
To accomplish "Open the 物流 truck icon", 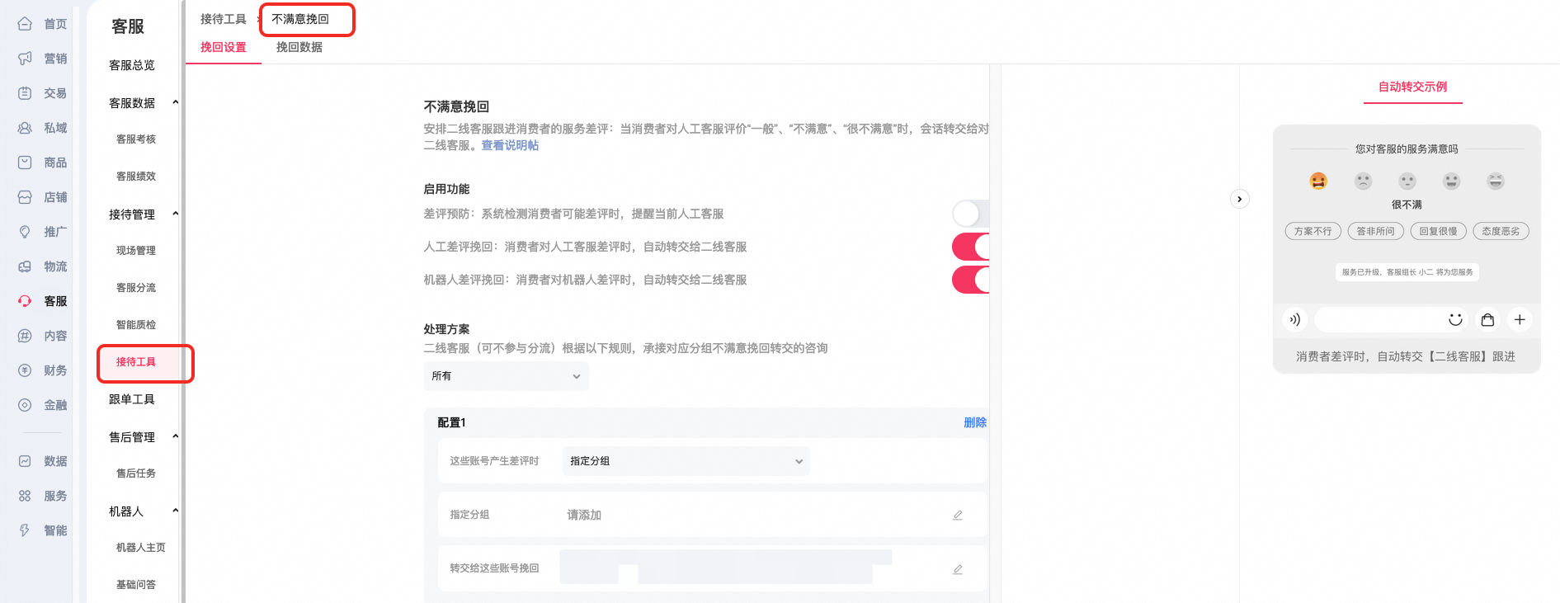I will (25, 266).
